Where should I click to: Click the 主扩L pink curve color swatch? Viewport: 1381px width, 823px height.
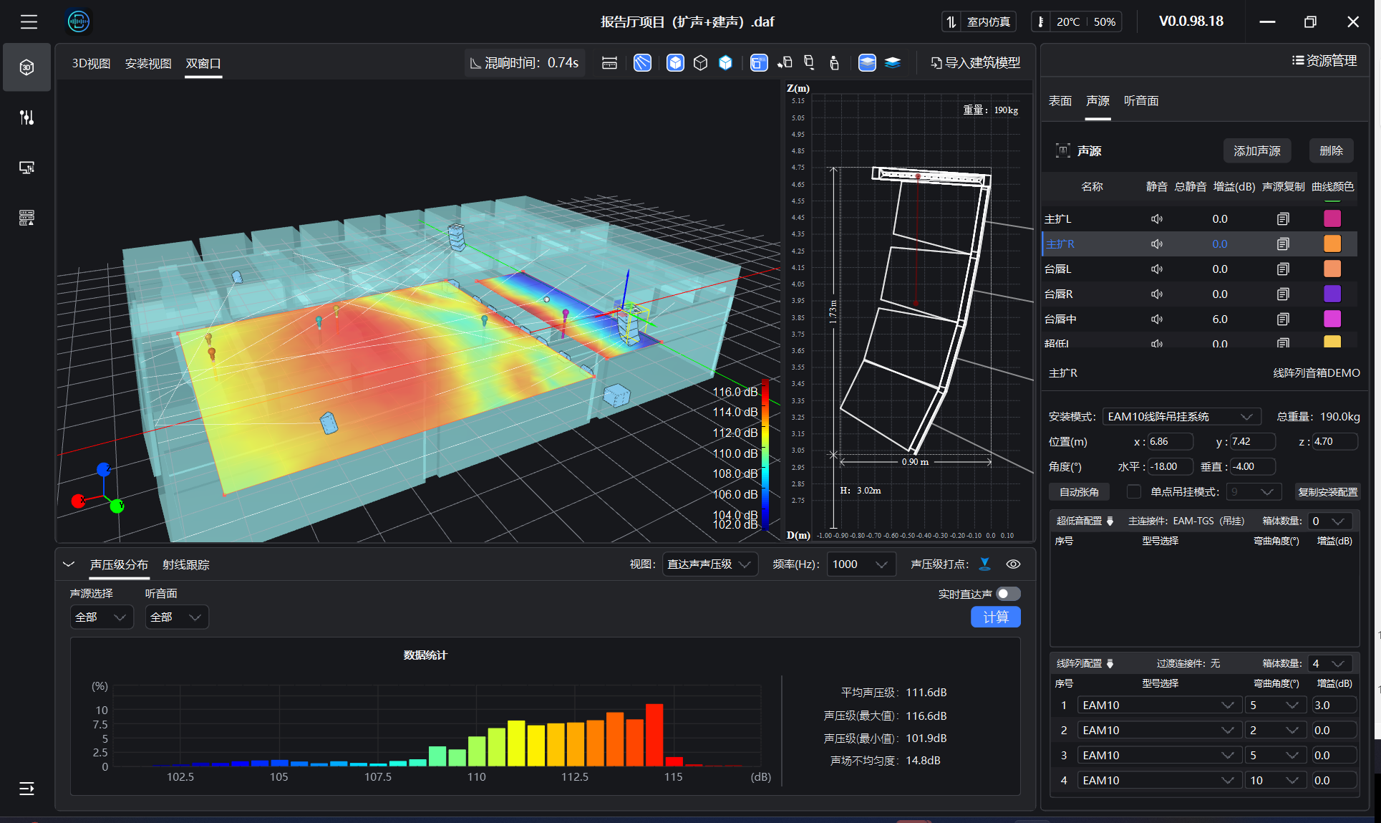point(1332,219)
